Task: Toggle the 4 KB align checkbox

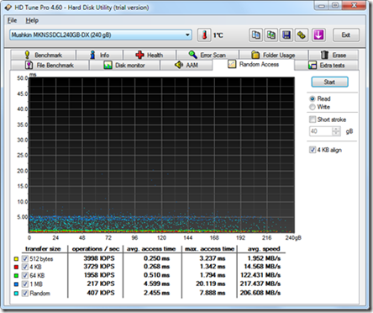Action: [x=313, y=150]
